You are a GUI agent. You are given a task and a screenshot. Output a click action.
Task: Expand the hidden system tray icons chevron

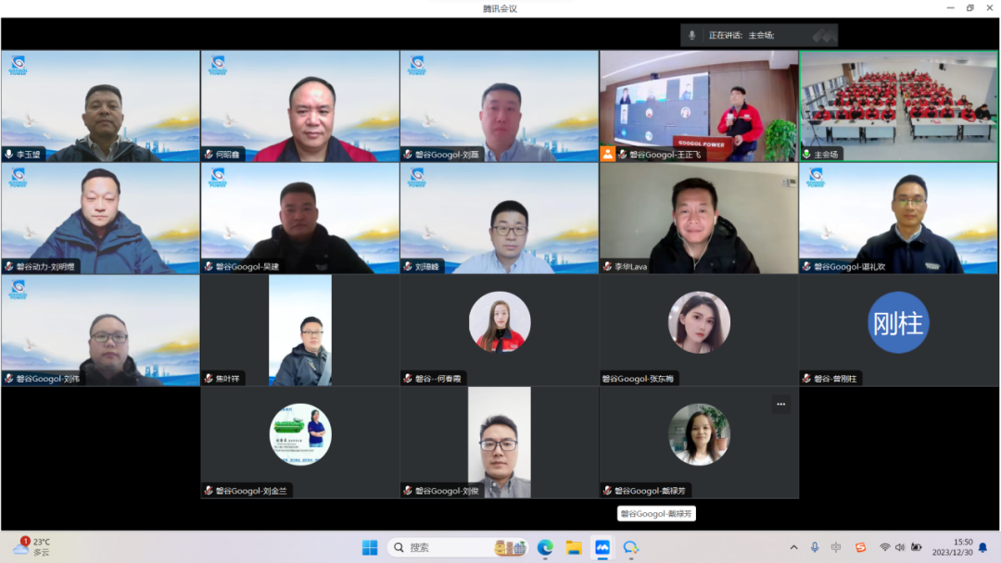coord(793,547)
